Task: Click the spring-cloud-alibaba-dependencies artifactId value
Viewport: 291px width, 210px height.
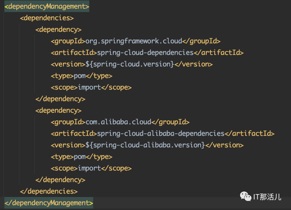Action: coord(161,134)
